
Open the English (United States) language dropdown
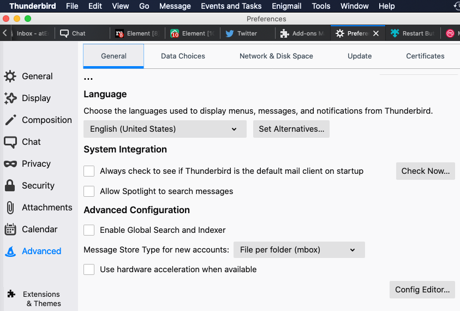coord(165,129)
